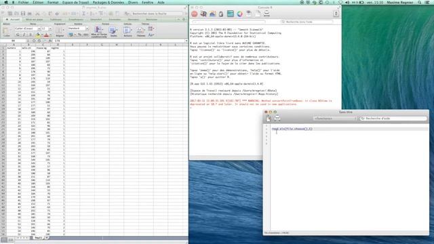Screen dimensions: 434x244
Task: Open the Aide menu in the menu bar
Action: click(161, 2)
